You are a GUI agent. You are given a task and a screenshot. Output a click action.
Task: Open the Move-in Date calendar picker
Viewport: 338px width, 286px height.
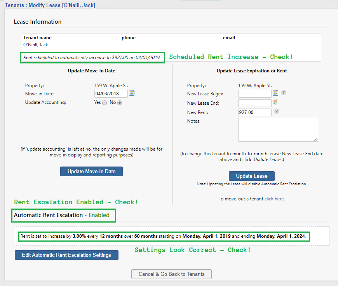132,93
